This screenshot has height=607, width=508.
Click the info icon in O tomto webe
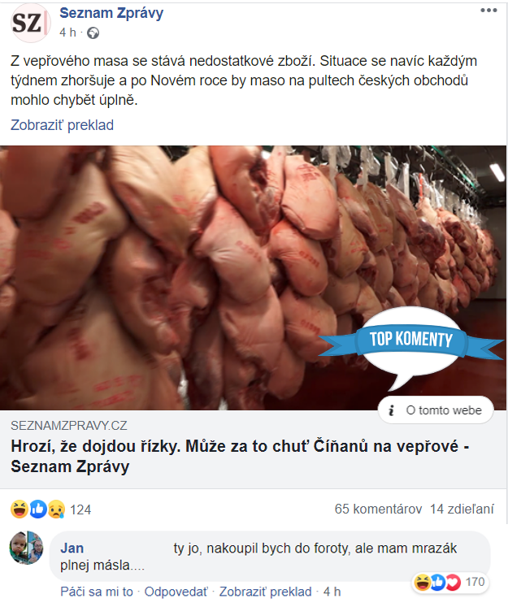coord(392,410)
